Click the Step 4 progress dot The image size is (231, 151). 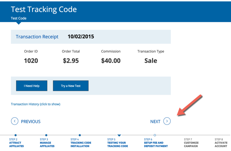click(80, 135)
